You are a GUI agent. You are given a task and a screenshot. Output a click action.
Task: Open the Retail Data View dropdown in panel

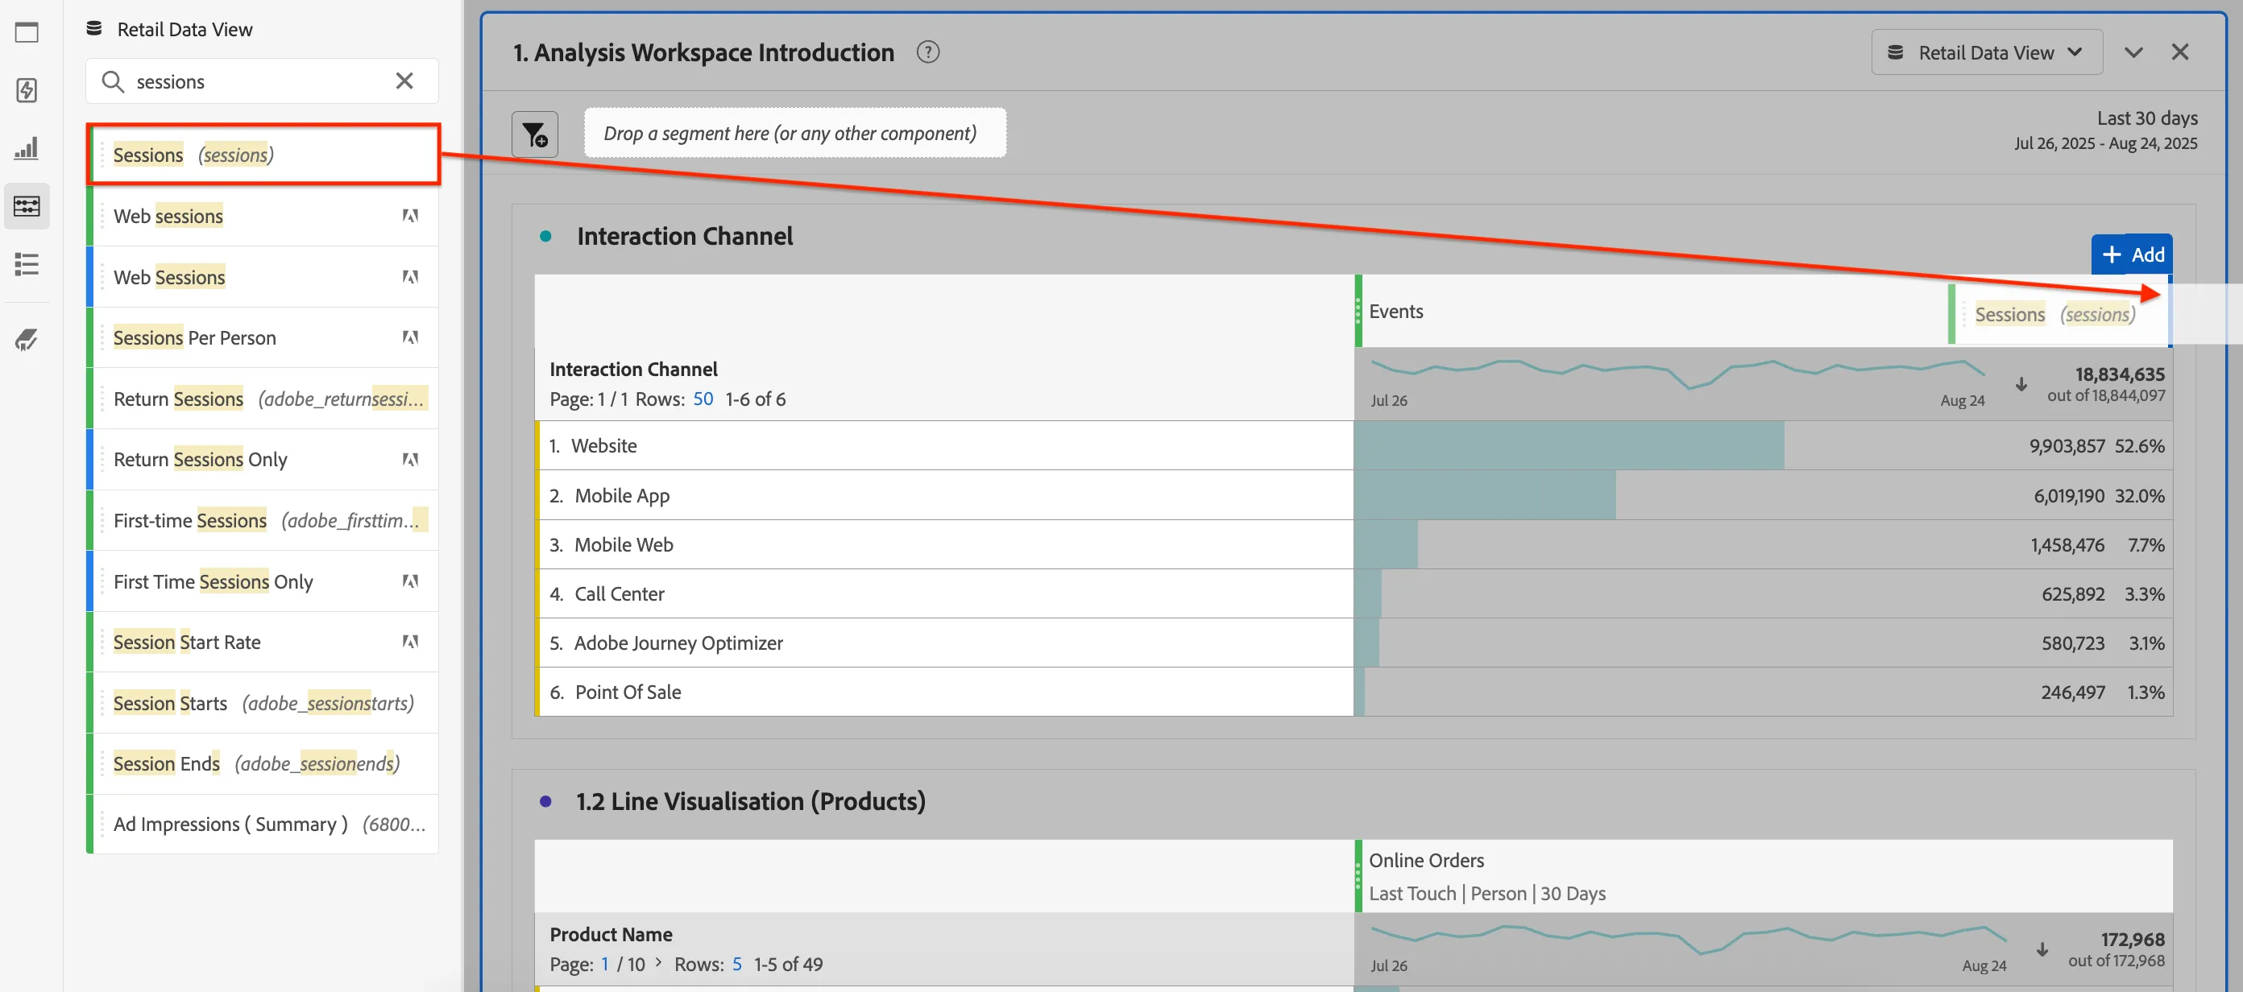click(1986, 52)
